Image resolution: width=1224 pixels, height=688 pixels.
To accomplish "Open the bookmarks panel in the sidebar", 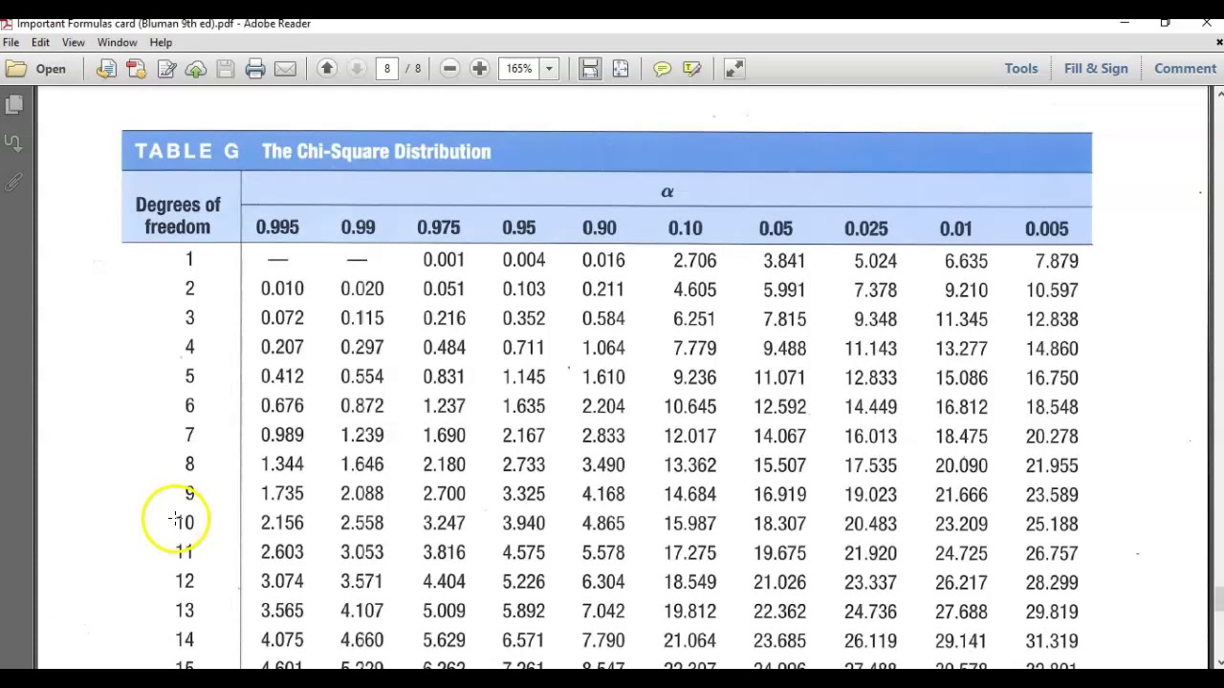I will click(14, 143).
